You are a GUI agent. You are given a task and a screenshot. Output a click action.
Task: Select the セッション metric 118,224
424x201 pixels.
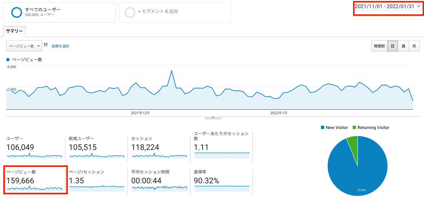(145, 147)
